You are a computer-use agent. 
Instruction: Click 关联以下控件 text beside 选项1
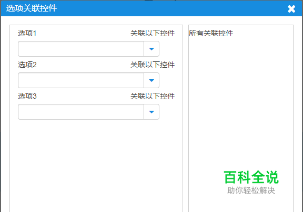tap(153, 34)
